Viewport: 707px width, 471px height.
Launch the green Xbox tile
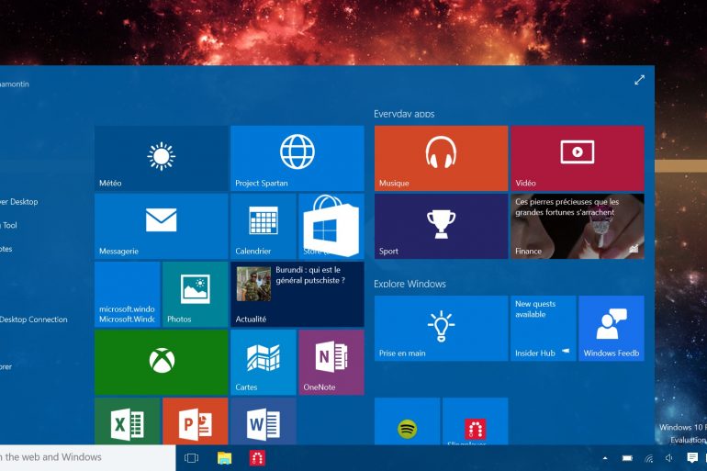click(x=161, y=362)
